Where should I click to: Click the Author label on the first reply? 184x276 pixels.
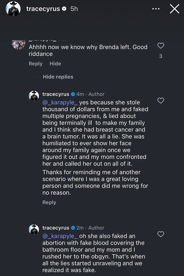(96, 94)
